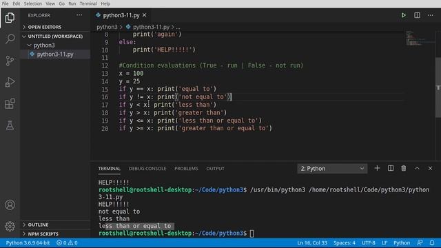Click python3 folder in breadcrumb
The width and height of the screenshot is (441, 248).
coord(107,27)
